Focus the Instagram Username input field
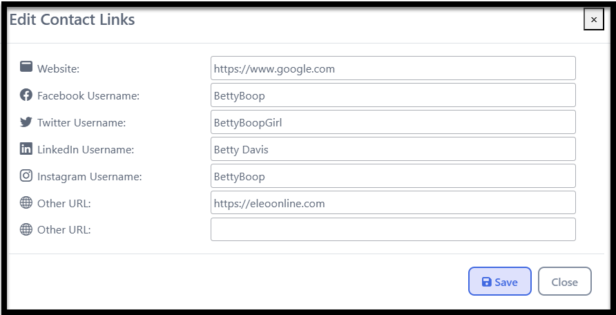 click(393, 175)
